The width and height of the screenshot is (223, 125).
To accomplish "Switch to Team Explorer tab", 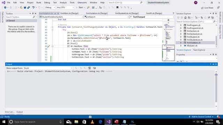I will click(199, 50).
